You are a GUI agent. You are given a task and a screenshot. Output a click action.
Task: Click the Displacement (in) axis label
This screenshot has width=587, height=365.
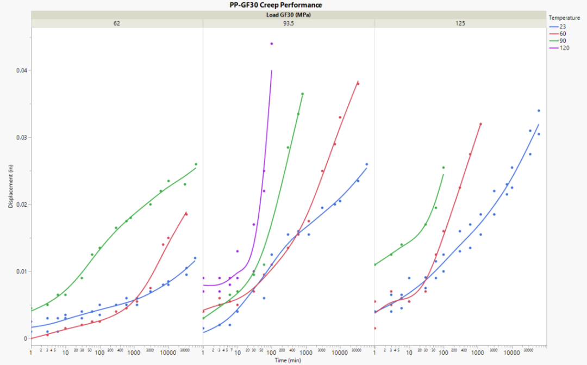click(x=10, y=186)
